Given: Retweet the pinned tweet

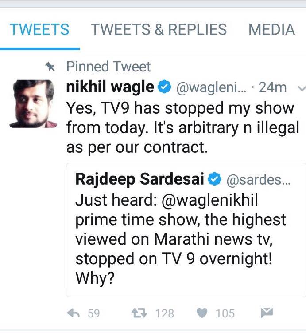Looking at the screenshot, I should pyautogui.click(x=139, y=313).
